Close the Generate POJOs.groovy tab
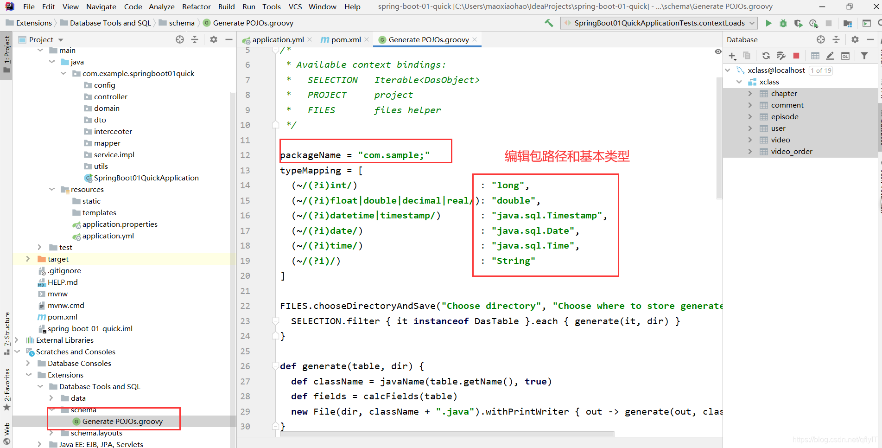The image size is (882, 448). pyautogui.click(x=475, y=40)
